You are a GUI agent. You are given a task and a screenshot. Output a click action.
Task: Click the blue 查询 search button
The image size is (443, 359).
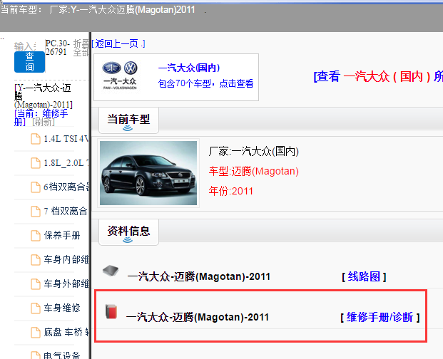(29, 62)
